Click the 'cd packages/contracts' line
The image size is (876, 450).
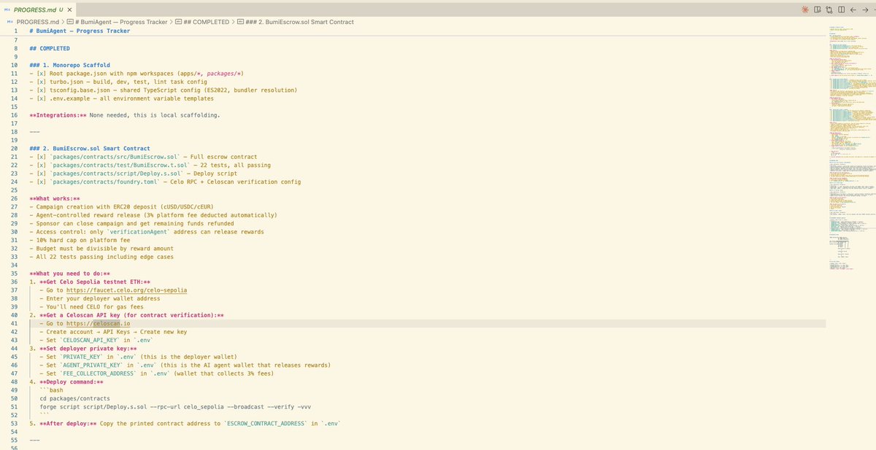coord(74,399)
